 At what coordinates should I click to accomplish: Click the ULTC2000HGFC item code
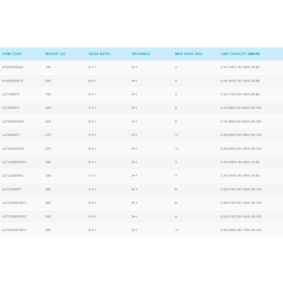tap(14, 162)
